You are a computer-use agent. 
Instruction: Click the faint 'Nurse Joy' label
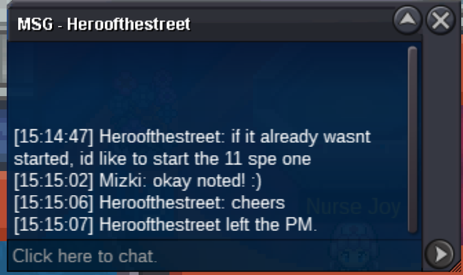click(x=353, y=207)
